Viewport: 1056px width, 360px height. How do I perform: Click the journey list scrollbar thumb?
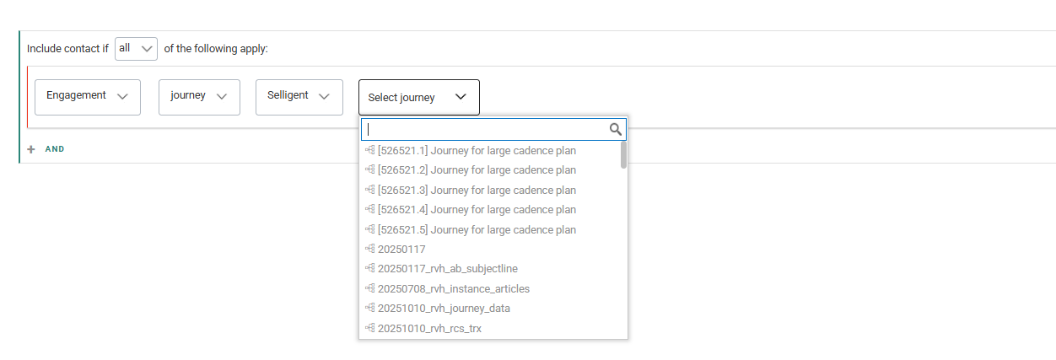coord(623,155)
